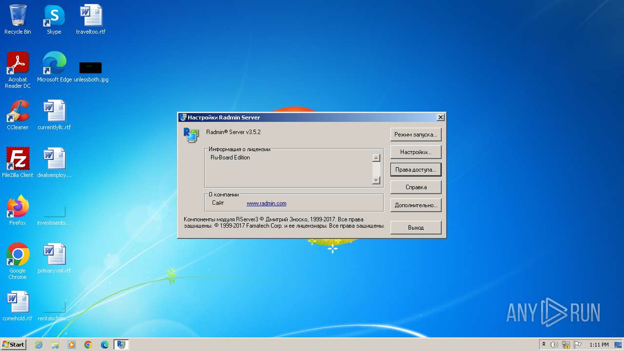This screenshot has width=624, height=351.
Task: Select the rentalschan file icon
Action: [54, 311]
